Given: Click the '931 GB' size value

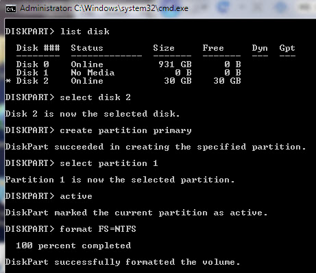Looking at the screenshot, I should (175, 64).
